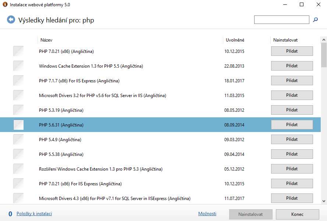The width and height of the screenshot is (327, 221).
Task: Select the PHP 5.5.38 (Angličtina) row text
Action: (61, 154)
